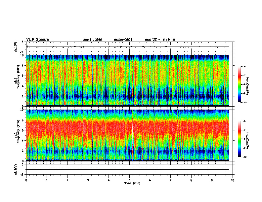Viewport: 262px width, 202px height.
Task: Select the date text "Aug.8 , 2026"
Action: (x=92, y=40)
